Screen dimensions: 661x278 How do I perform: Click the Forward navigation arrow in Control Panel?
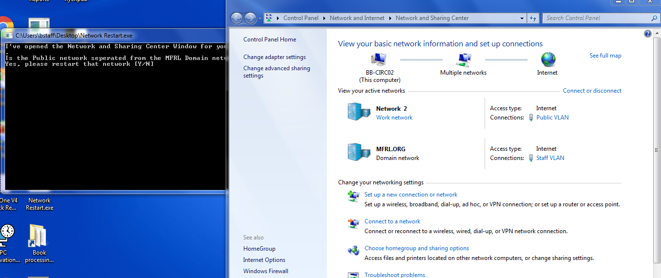click(x=250, y=18)
